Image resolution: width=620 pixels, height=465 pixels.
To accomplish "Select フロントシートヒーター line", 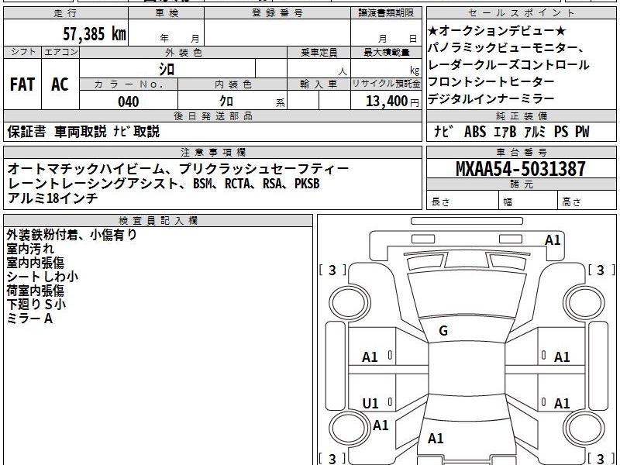I will 491,82.
